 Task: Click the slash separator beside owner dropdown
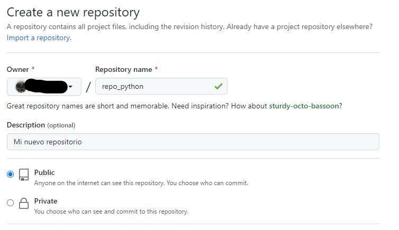coord(88,87)
